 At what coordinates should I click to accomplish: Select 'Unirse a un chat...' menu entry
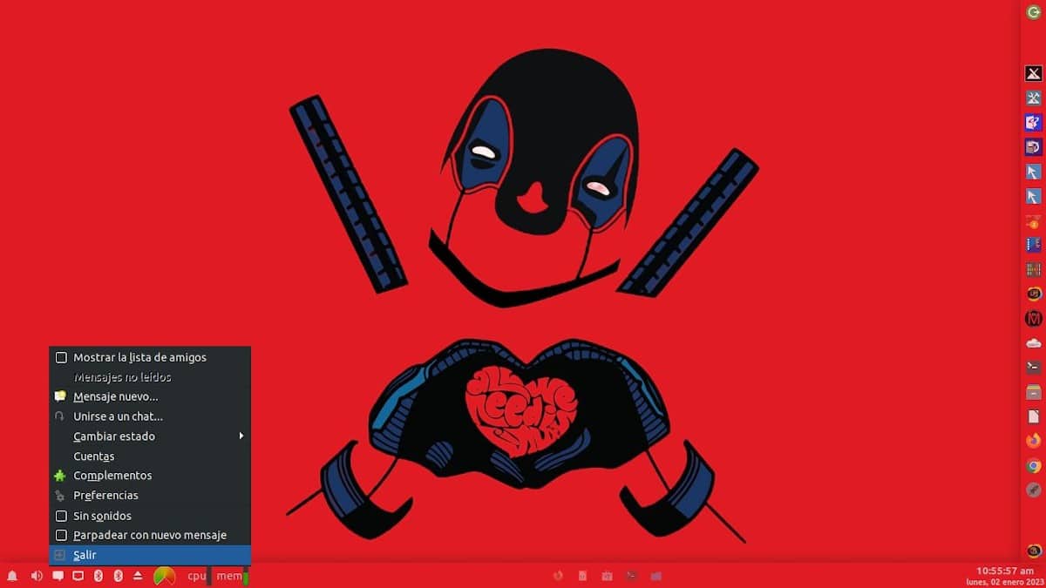pos(150,416)
